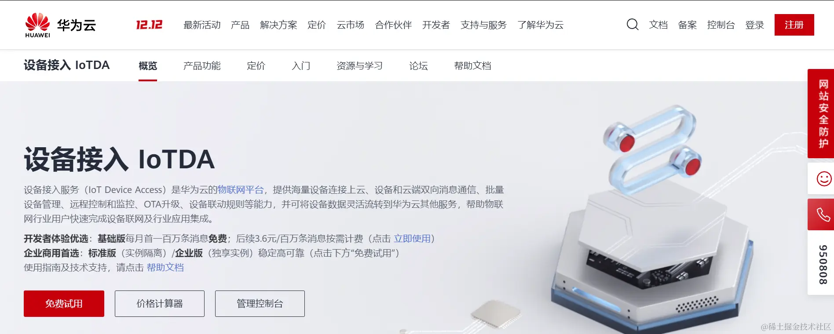Click the red 注册 button

coord(794,25)
